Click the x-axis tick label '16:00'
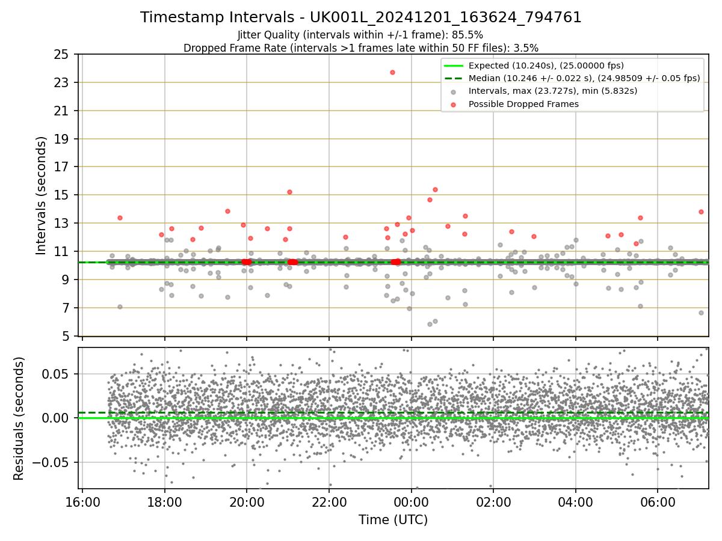 coord(82,501)
